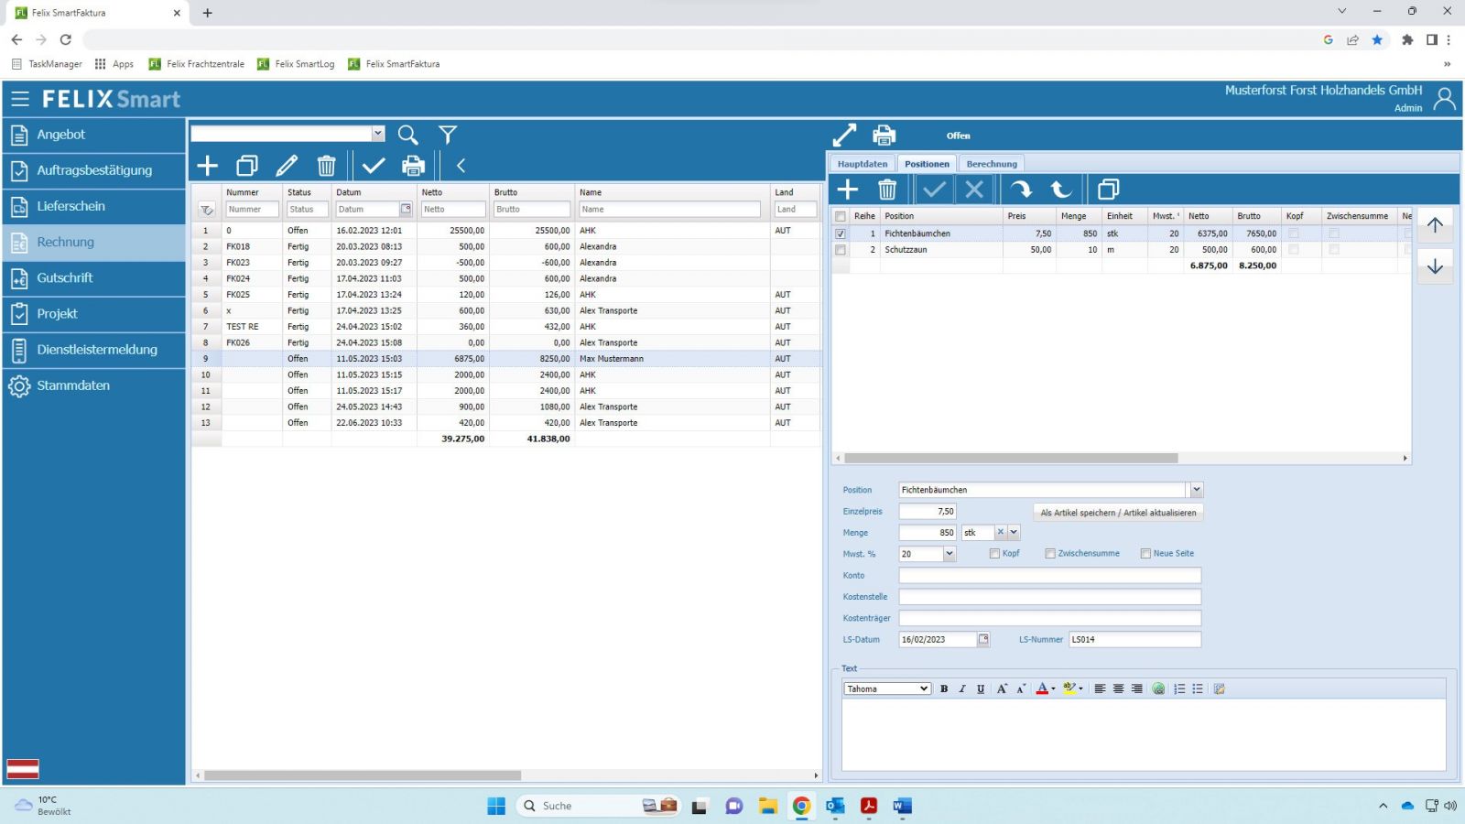The height and width of the screenshot is (824, 1465).
Task: Open Gutschrift in the sidebar
Action: 64,278
